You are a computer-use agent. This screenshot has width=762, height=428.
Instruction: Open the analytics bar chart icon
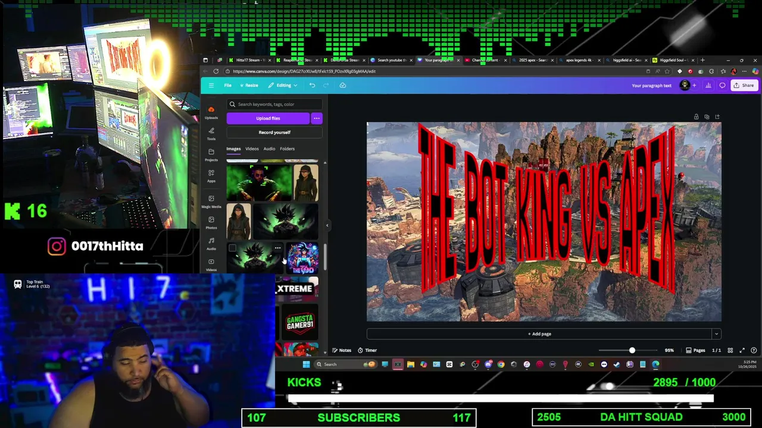click(708, 86)
